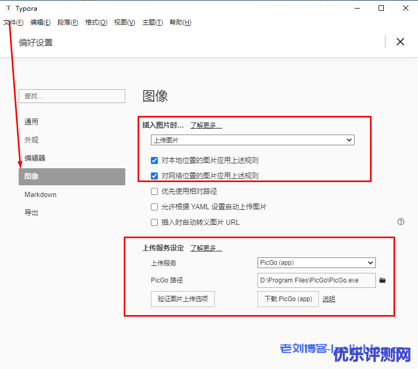Enable 允许根据 YAML 设置自动上传图片
Image resolution: width=418 pixels, height=369 pixels.
click(x=154, y=207)
